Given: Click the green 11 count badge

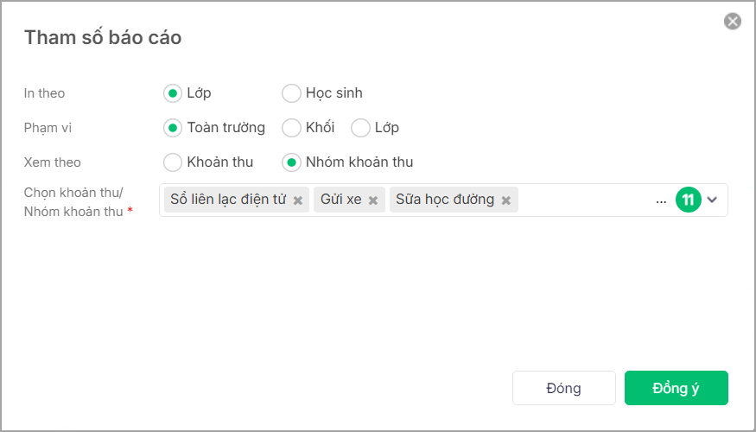Looking at the screenshot, I should (x=689, y=200).
